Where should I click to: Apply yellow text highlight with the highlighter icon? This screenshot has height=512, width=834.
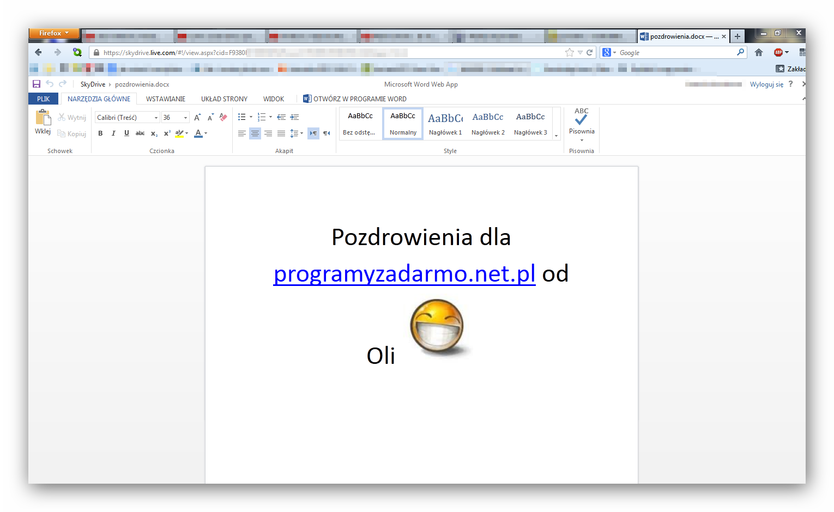tap(179, 133)
